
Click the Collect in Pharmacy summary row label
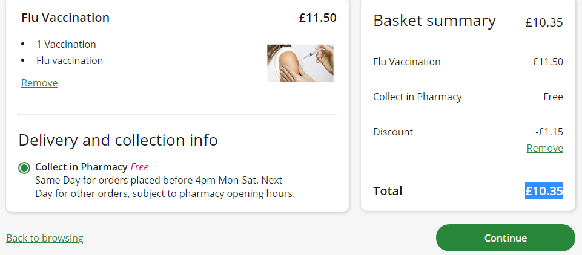coord(417,97)
